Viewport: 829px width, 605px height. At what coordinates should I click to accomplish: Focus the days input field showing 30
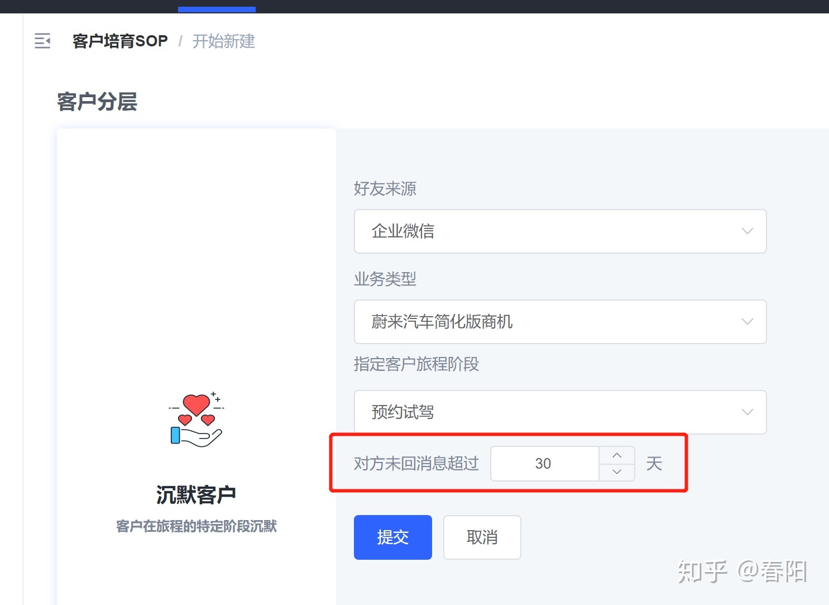pyautogui.click(x=544, y=464)
